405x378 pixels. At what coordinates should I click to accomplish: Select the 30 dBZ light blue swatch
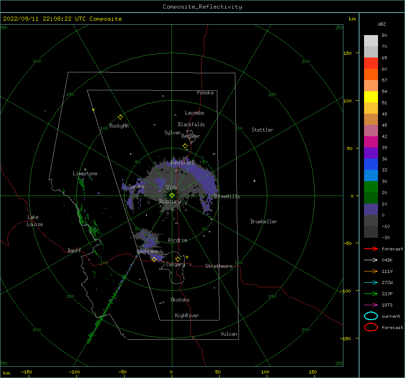pos(371,175)
